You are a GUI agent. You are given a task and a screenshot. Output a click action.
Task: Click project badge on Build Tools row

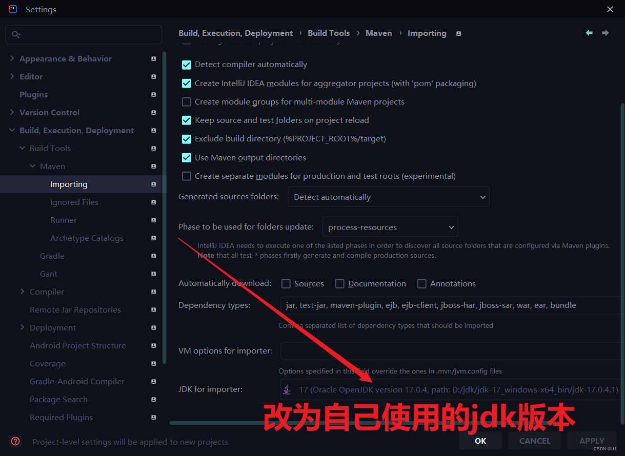coord(153,149)
